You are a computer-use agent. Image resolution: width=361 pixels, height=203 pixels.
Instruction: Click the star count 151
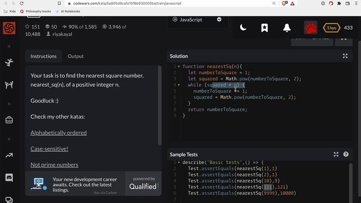click(x=33, y=27)
